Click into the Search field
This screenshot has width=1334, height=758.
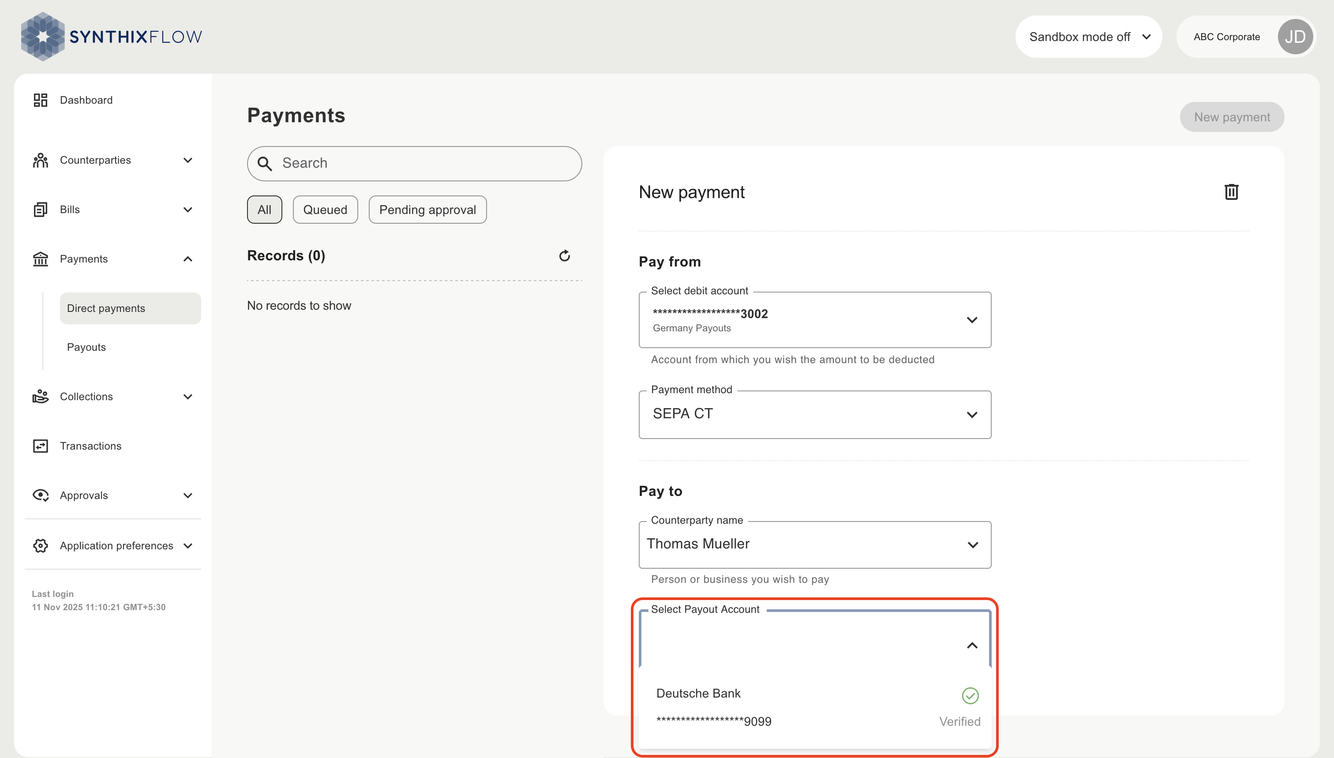[414, 164]
